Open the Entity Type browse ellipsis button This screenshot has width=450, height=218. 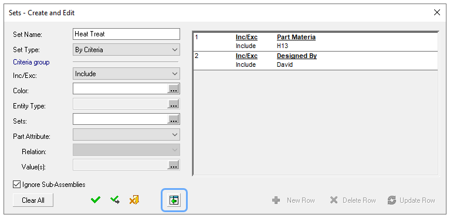click(172, 104)
